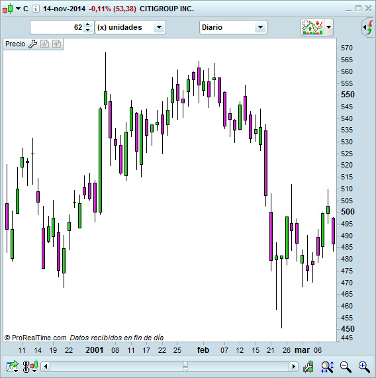Click the add indicators icon
Image resolution: width=376 pixels, height=378 pixels.
(x=312, y=27)
